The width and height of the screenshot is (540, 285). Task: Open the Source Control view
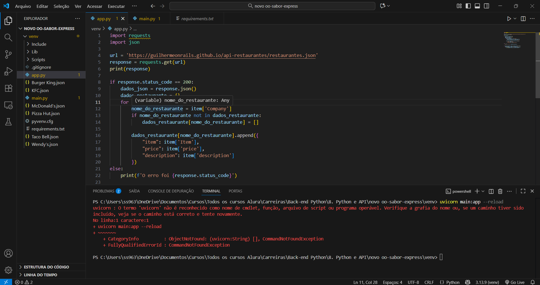[8, 54]
